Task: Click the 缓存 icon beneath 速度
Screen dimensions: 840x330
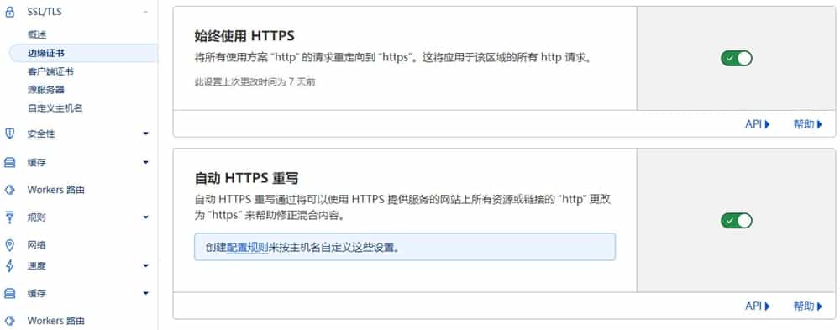Action: point(9,293)
